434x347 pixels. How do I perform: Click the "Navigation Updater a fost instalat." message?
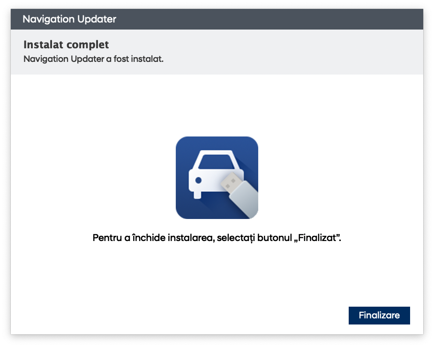point(93,60)
